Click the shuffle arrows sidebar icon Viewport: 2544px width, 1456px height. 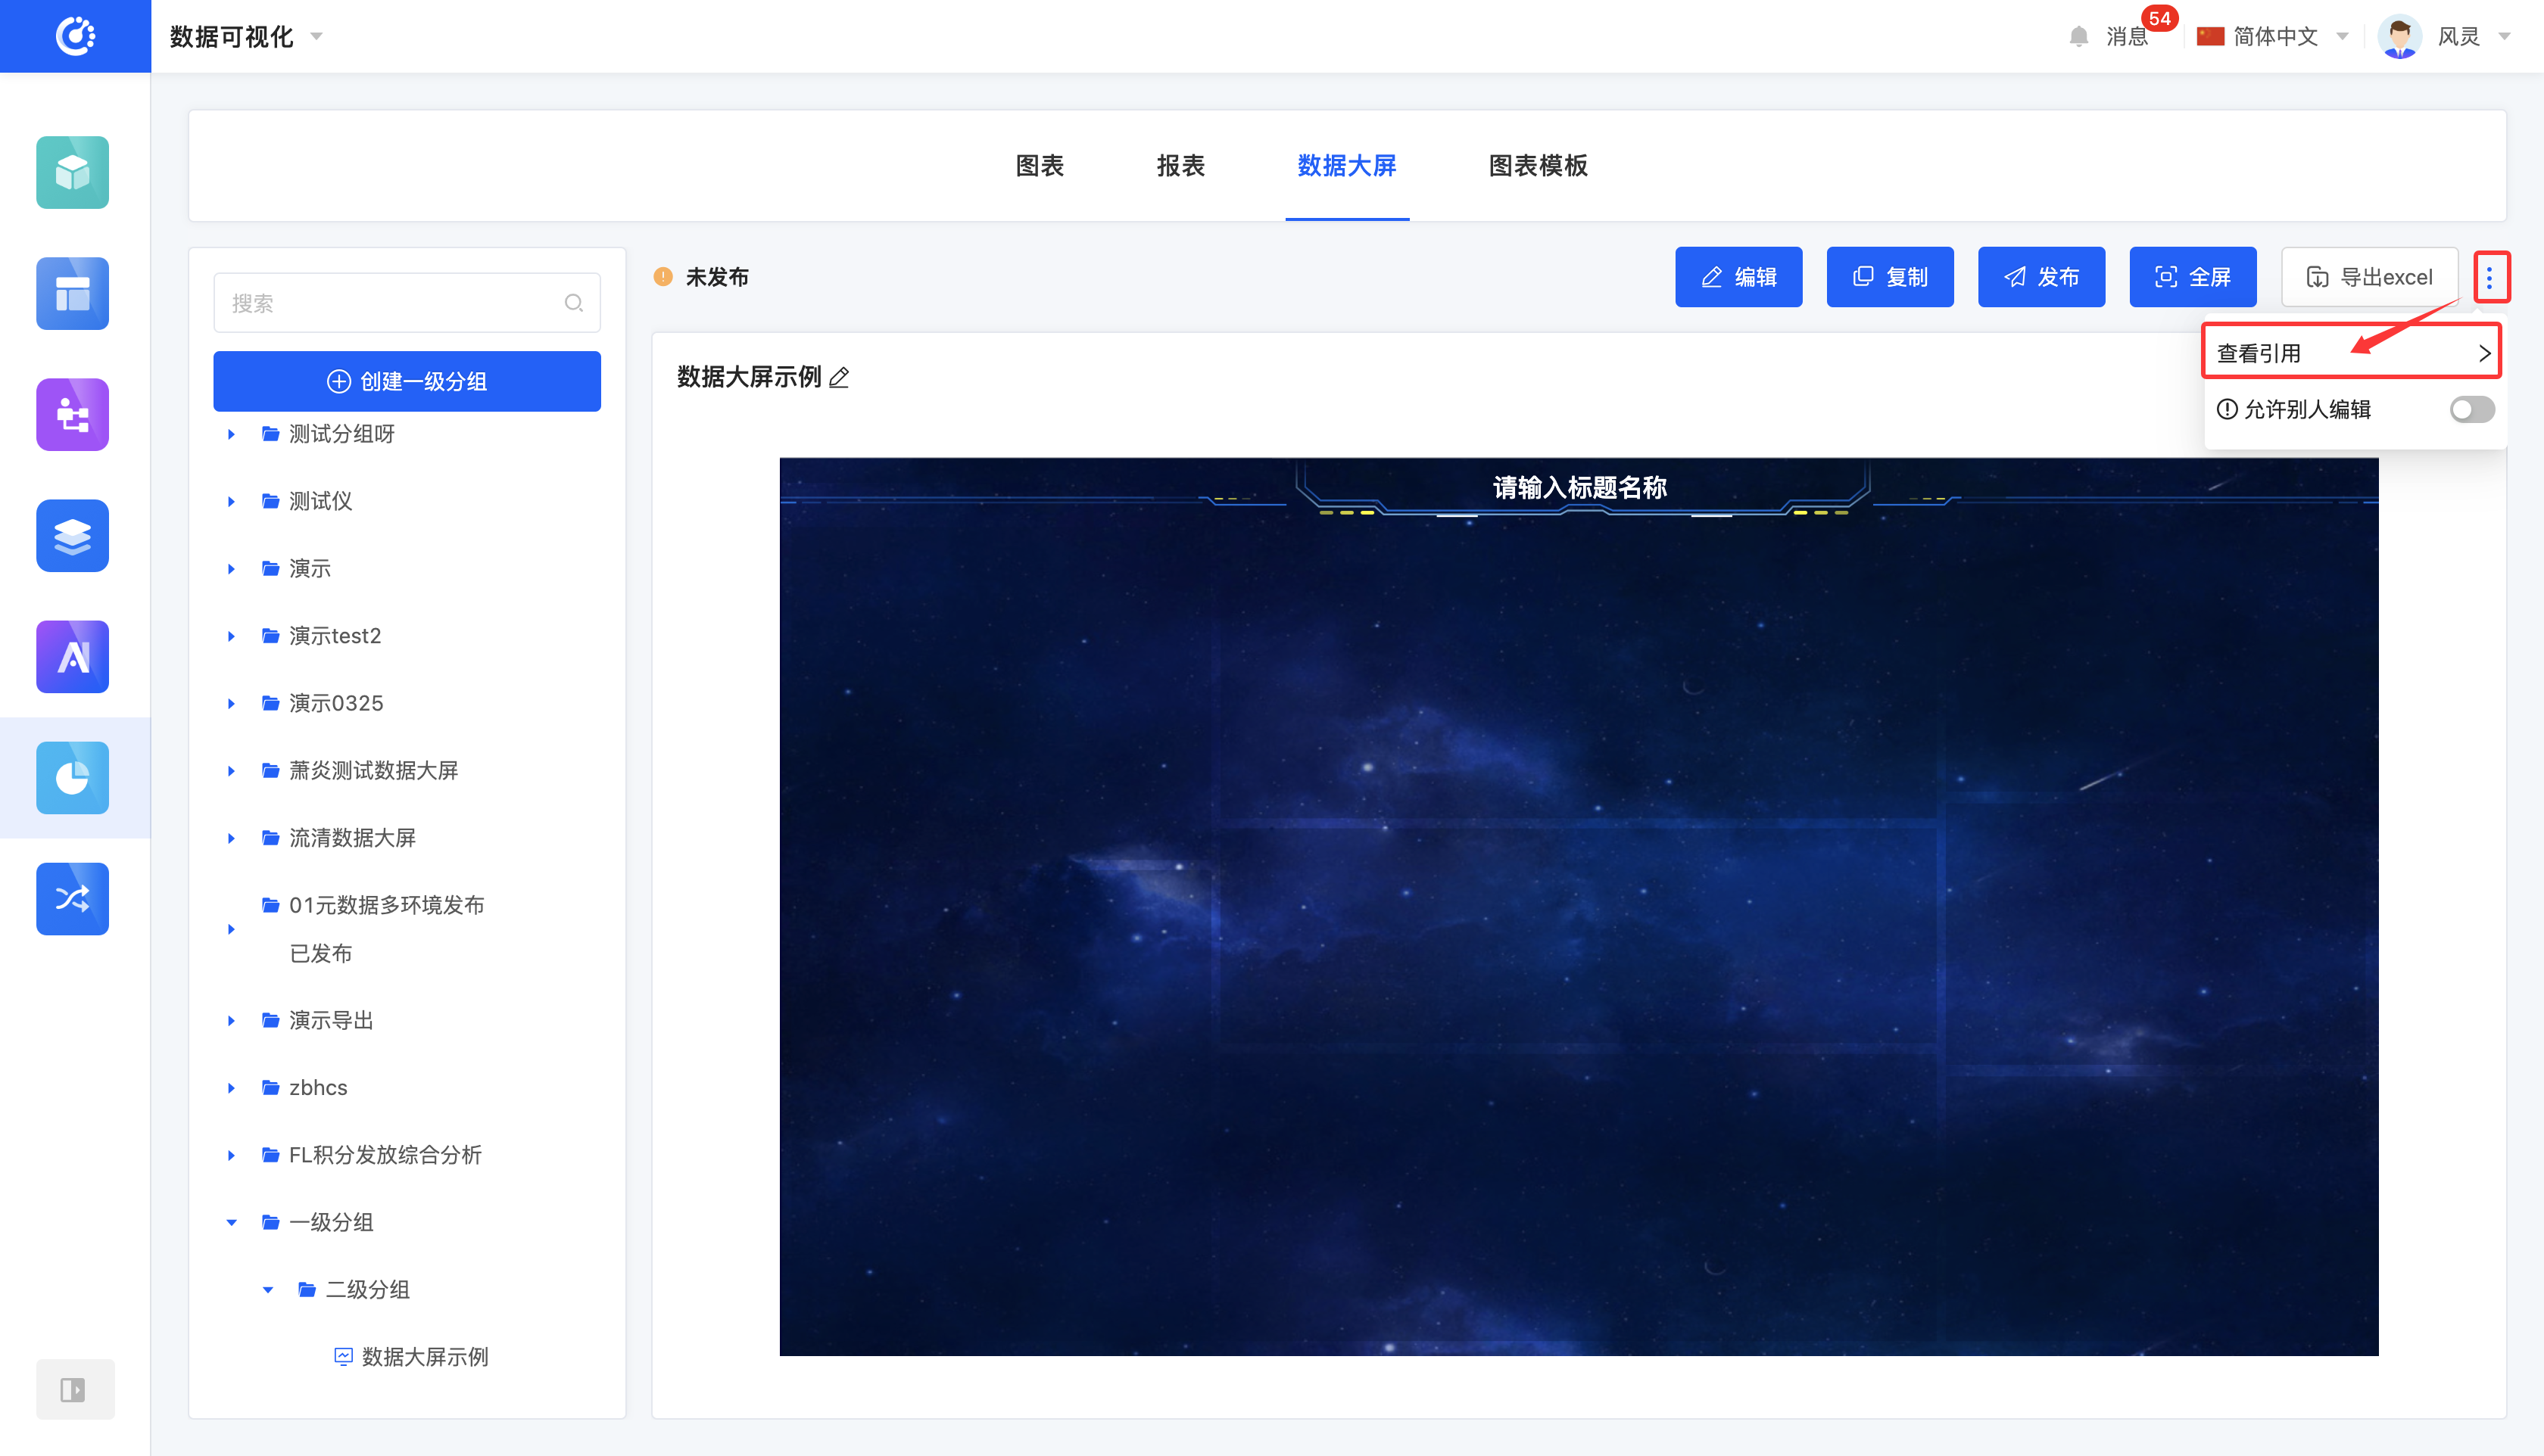coord(72,898)
